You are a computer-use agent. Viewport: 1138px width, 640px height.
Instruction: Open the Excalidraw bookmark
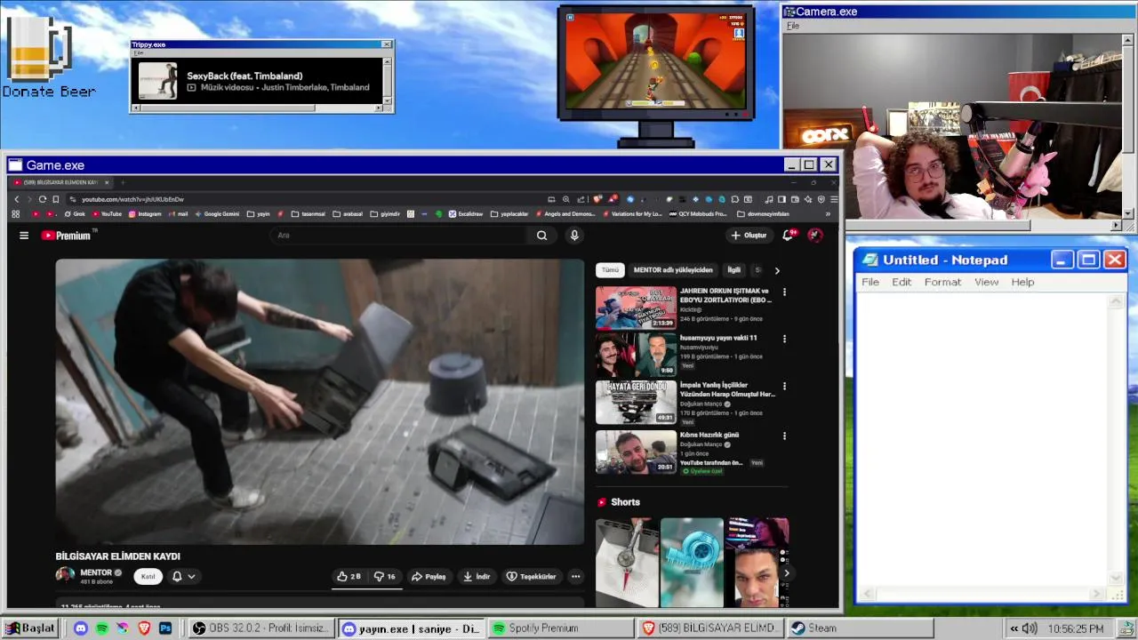point(466,214)
